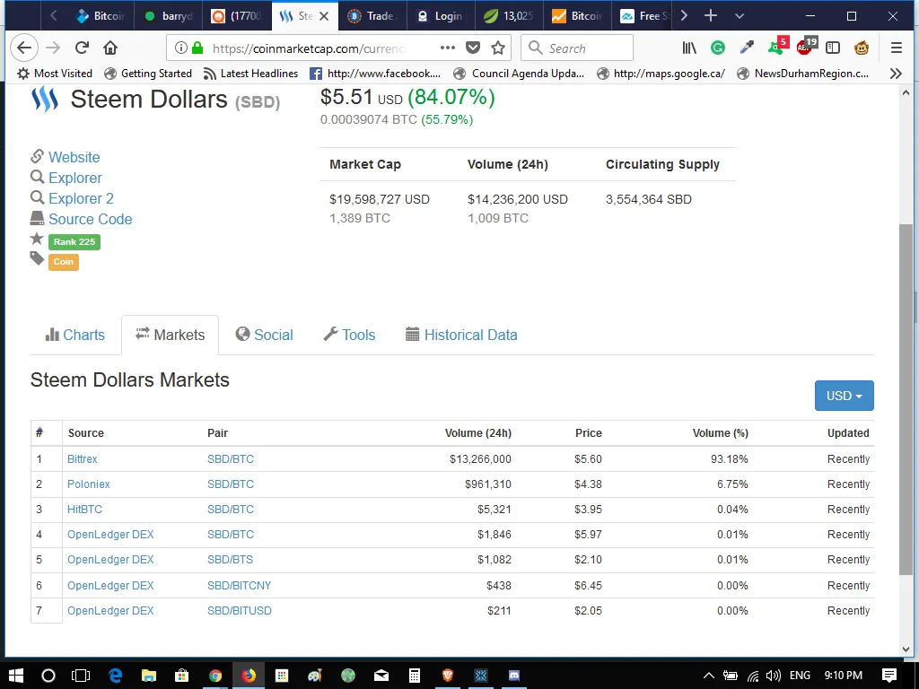Select the Markets tab

pos(170,335)
